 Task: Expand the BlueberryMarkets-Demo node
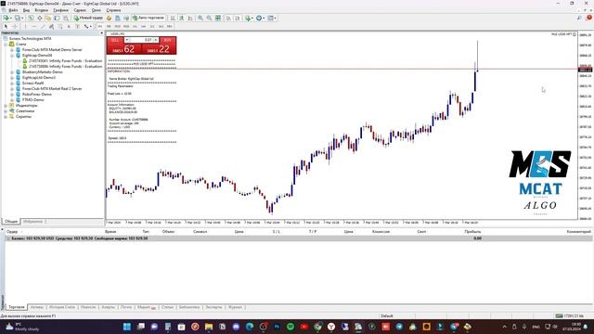(12, 72)
